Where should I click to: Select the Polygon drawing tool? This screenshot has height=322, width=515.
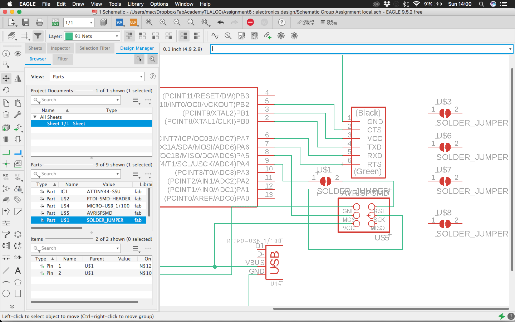[x=18, y=282]
